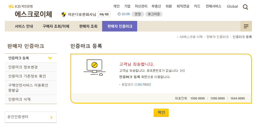Select the 판매자 인증마크 tab

tap(120, 26)
